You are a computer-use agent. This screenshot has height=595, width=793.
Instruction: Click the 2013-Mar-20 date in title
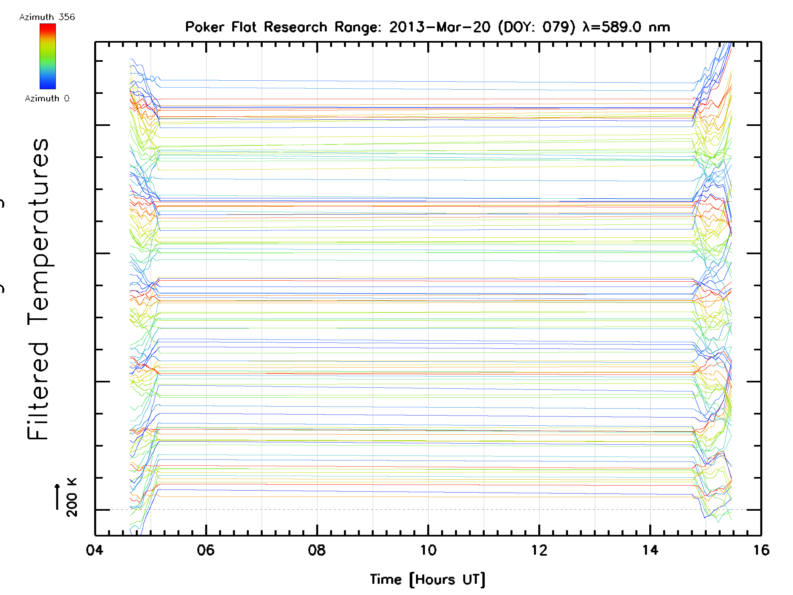point(439,27)
